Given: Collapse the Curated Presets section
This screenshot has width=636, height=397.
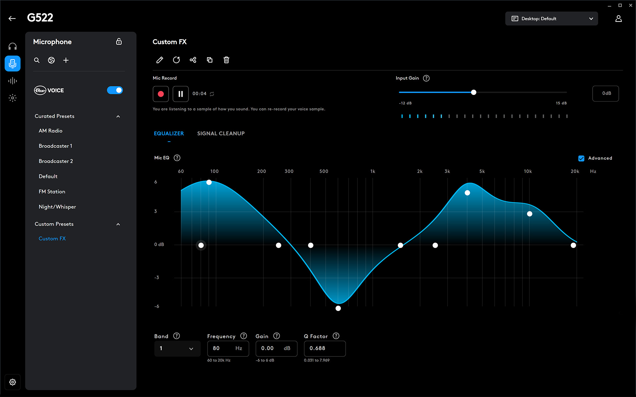Looking at the screenshot, I should click(118, 116).
